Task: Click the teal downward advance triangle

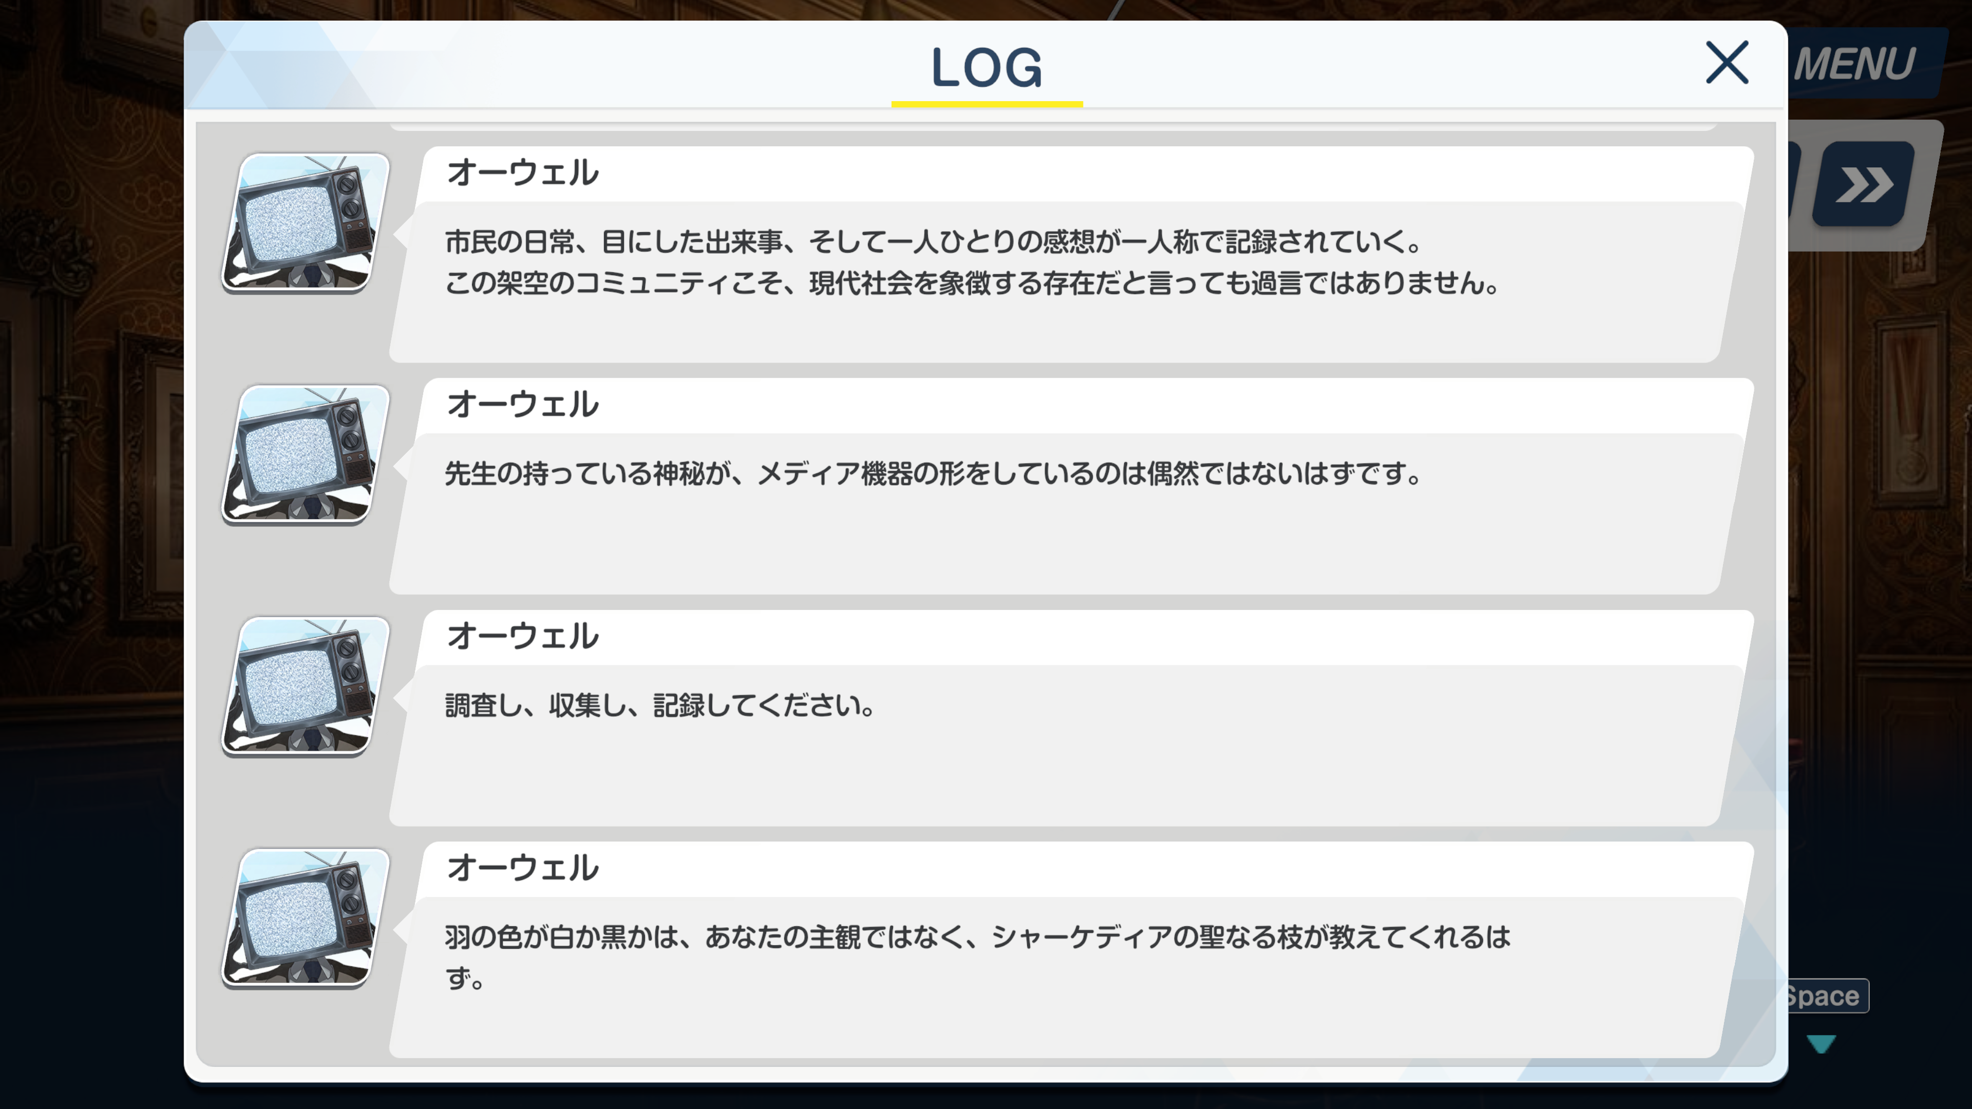Action: pyautogui.click(x=1821, y=1044)
